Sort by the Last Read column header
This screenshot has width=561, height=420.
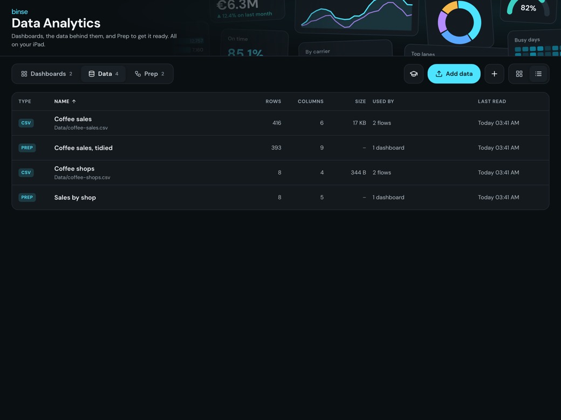[491, 101]
